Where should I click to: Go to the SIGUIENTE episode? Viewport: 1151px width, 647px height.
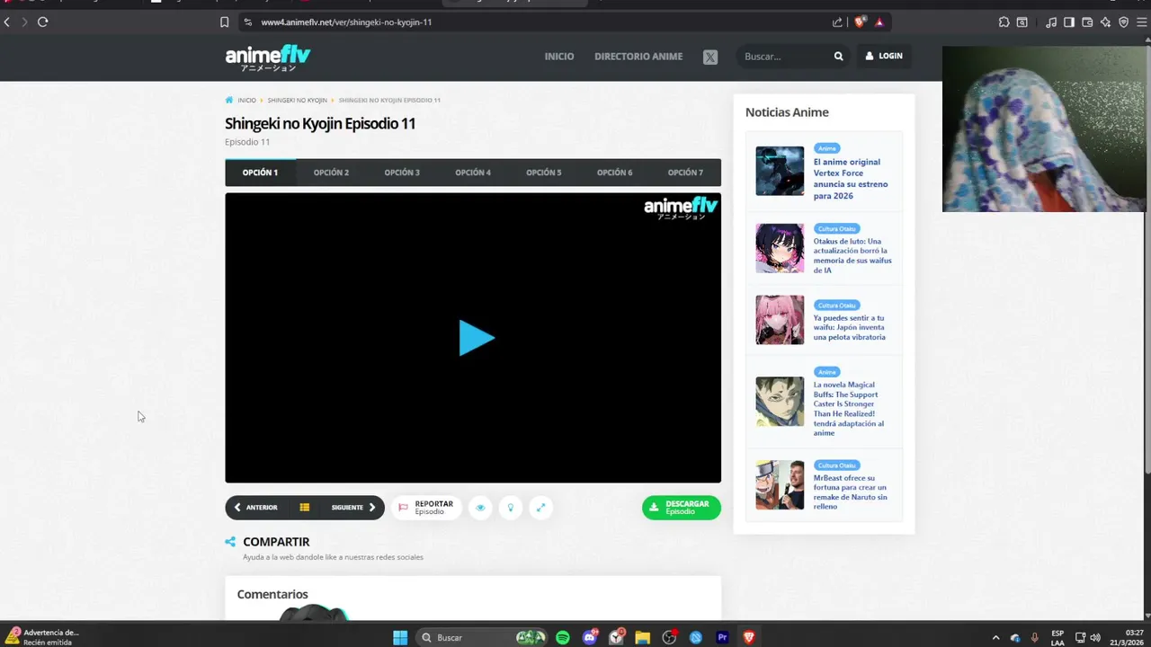point(352,508)
